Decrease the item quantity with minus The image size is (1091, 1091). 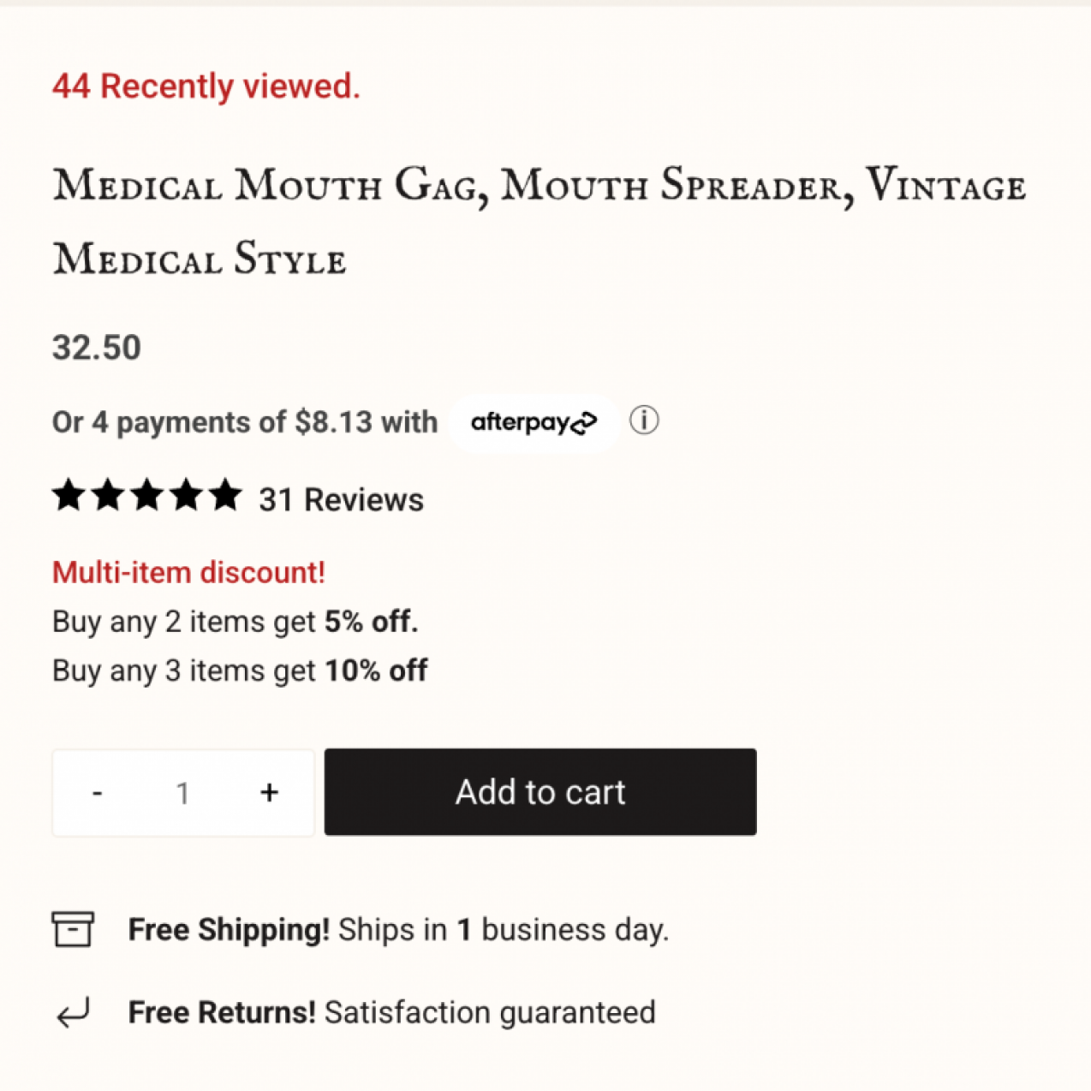point(97,792)
